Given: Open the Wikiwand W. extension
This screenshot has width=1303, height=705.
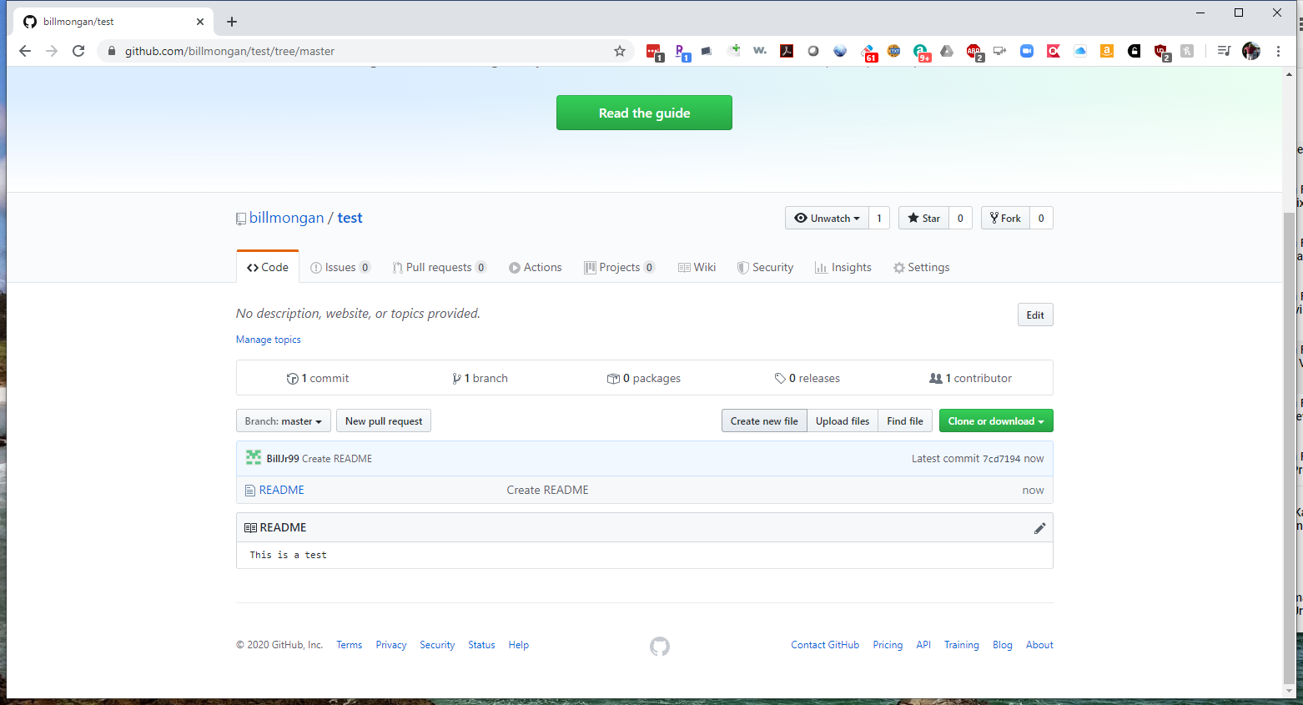Looking at the screenshot, I should click(760, 51).
